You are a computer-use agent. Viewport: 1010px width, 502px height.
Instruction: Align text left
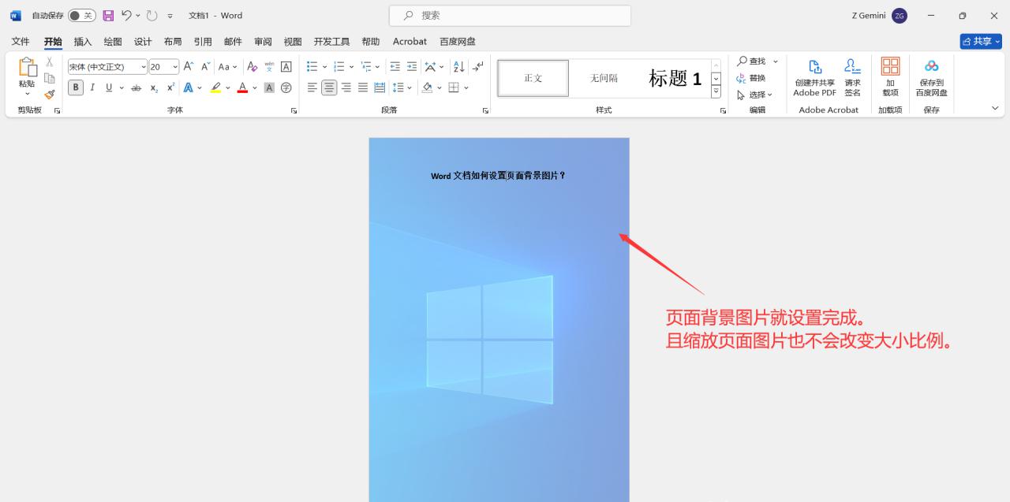[x=312, y=87]
